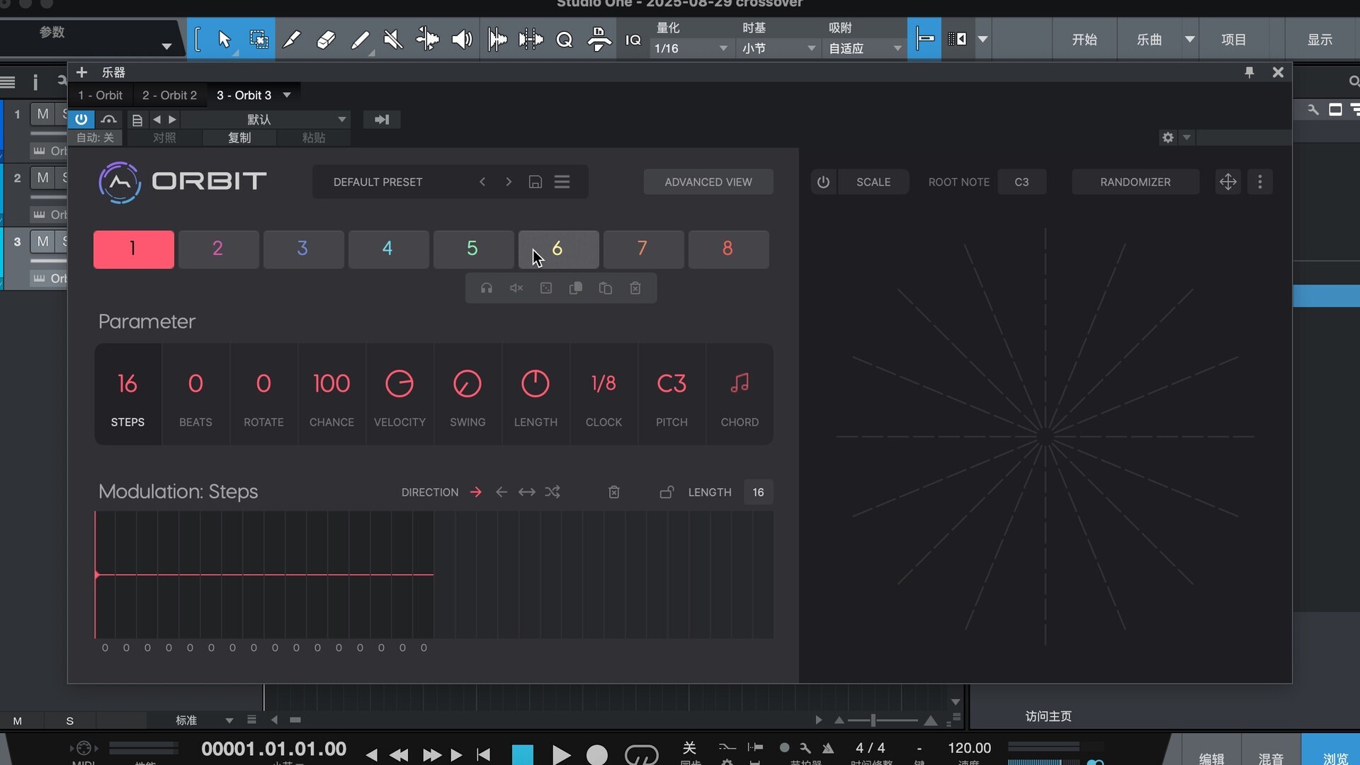Clear modulation steps with trash icon
This screenshot has height=765, width=1360.
(614, 492)
